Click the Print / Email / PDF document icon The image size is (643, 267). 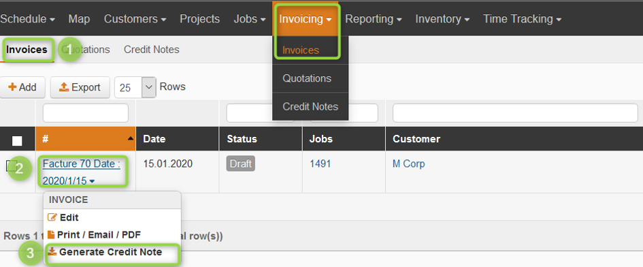(x=51, y=235)
